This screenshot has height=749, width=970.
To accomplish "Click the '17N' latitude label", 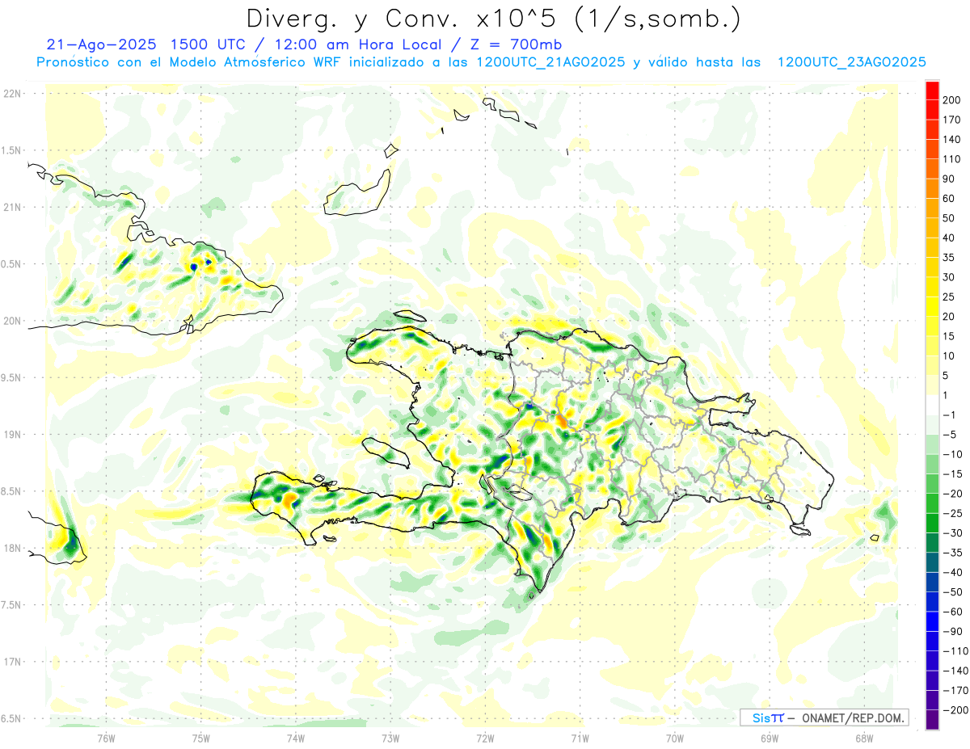I will [x=12, y=662].
